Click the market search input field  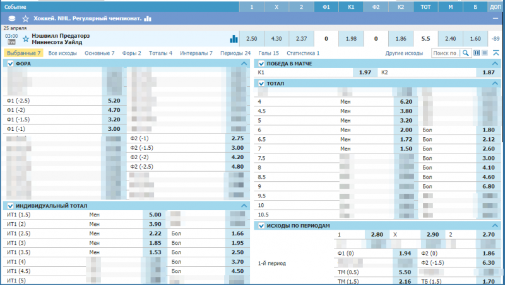446,53
